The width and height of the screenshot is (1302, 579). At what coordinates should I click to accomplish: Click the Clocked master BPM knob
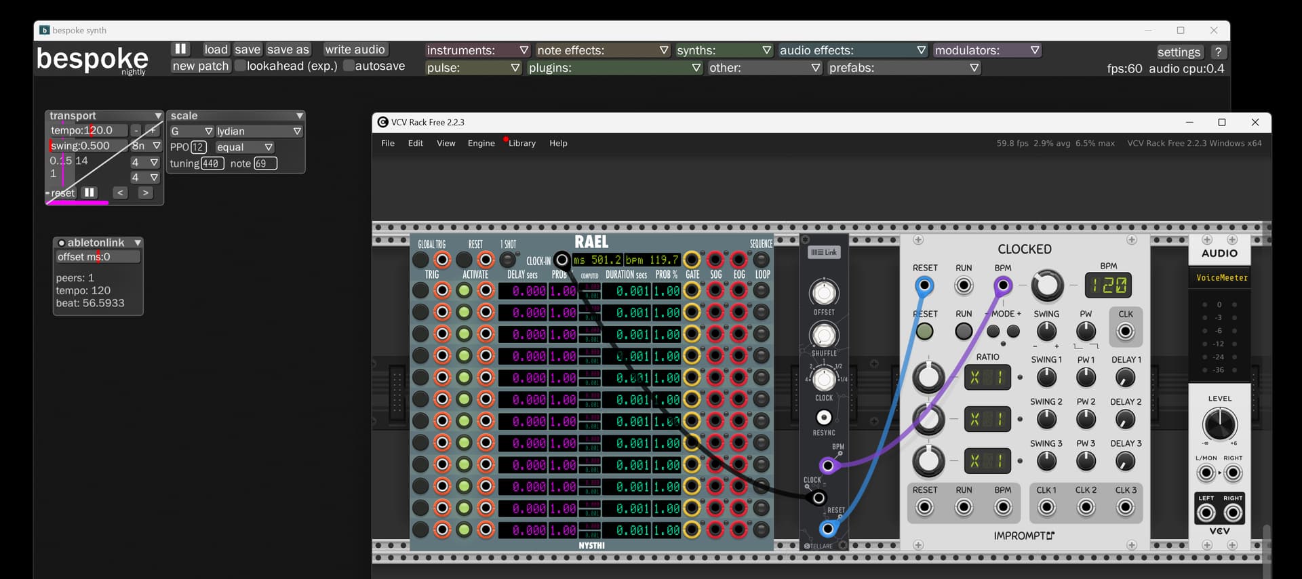(1047, 285)
